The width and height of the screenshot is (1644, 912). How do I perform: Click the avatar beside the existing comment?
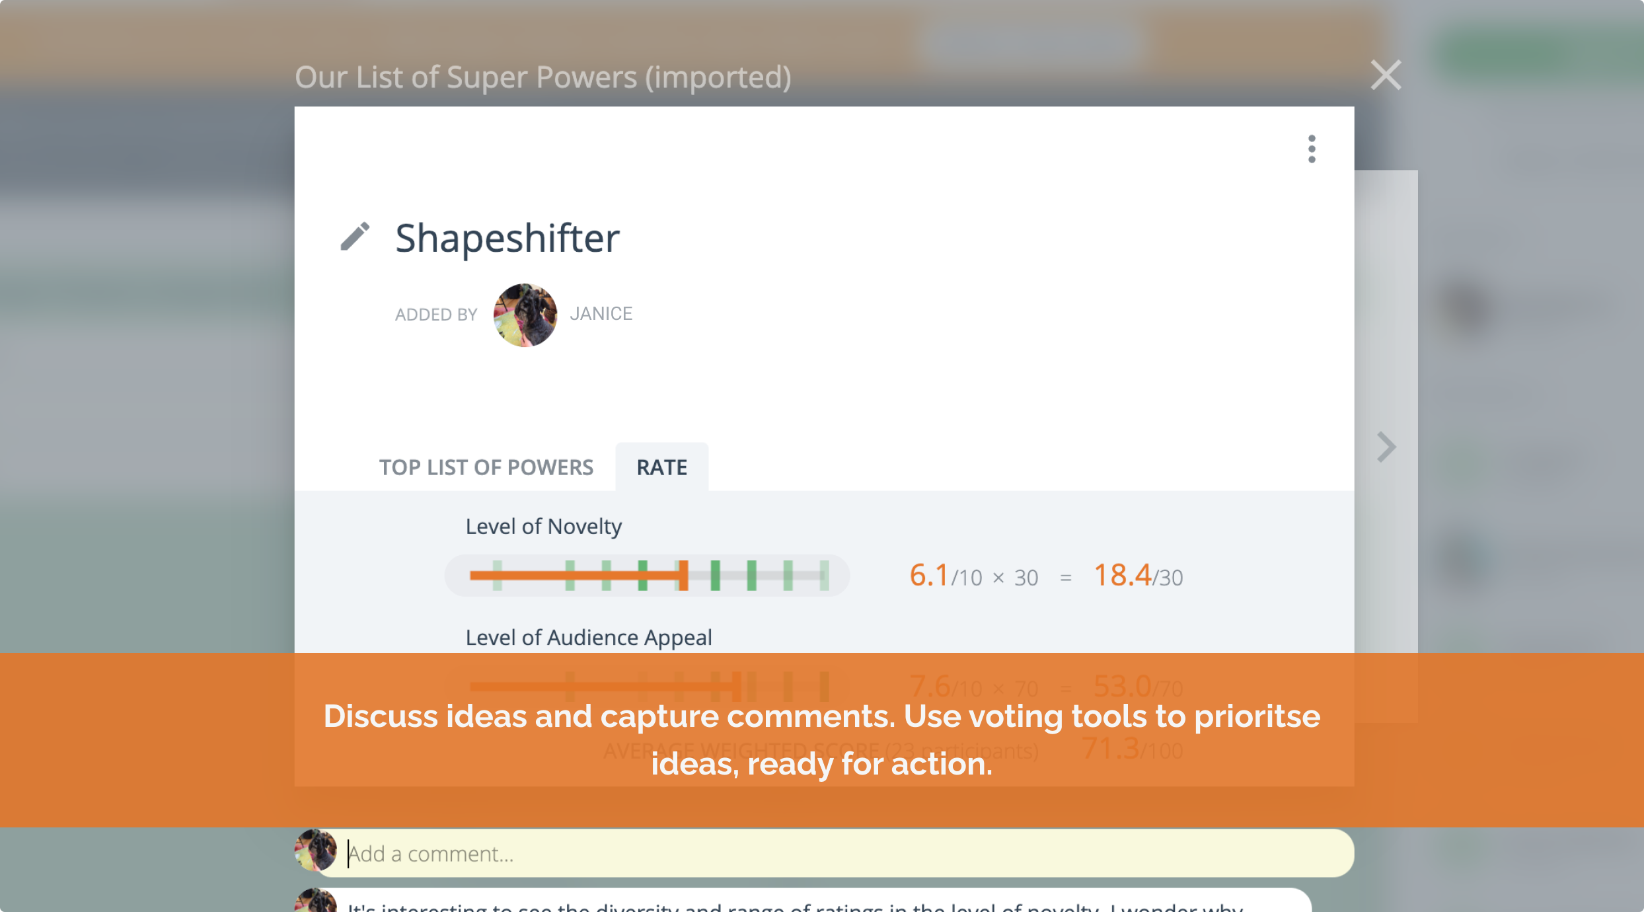tap(316, 901)
